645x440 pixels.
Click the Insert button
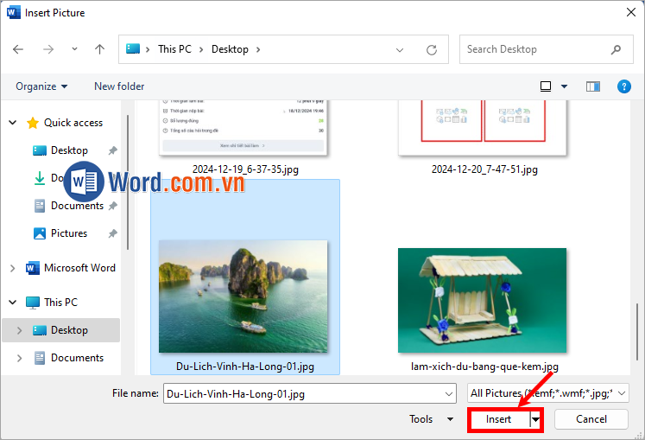pos(498,419)
